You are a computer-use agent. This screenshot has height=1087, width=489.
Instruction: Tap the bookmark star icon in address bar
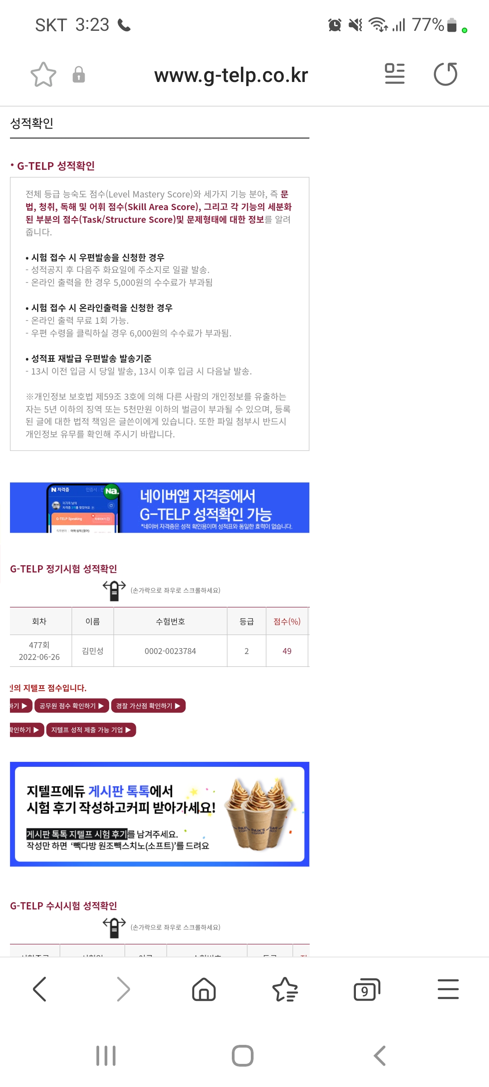[43, 75]
